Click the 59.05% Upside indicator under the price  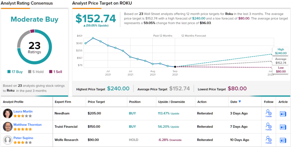coord(96,26)
